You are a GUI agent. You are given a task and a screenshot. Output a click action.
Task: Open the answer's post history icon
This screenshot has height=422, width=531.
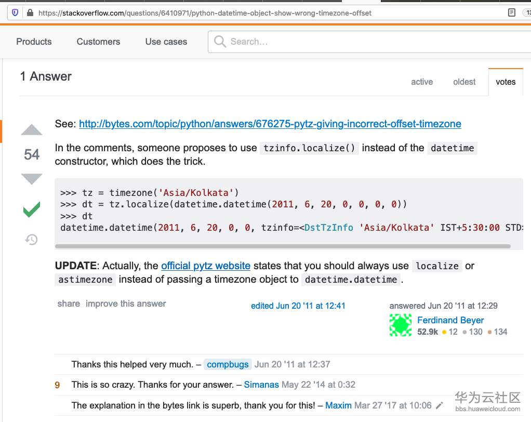[32, 240]
